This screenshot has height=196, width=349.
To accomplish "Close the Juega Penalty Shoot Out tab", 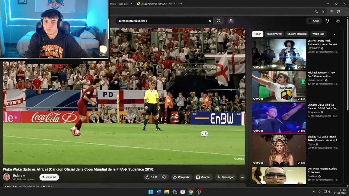I will click(175, 4).
